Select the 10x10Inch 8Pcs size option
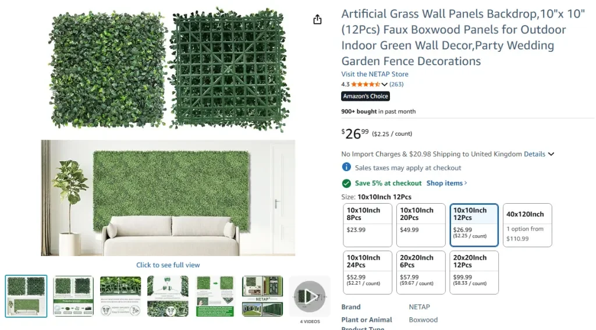Screen dimensions: 596x330 click(368, 225)
